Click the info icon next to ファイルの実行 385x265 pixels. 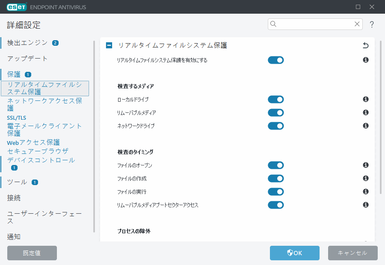pyautogui.click(x=366, y=191)
